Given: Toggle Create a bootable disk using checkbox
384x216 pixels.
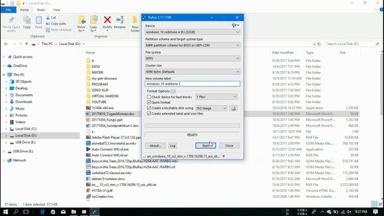Looking at the screenshot, I should point(149,108).
